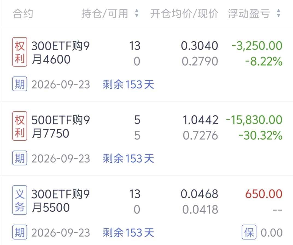
Task: Tap the 保 margin icon
Action: coord(249,232)
